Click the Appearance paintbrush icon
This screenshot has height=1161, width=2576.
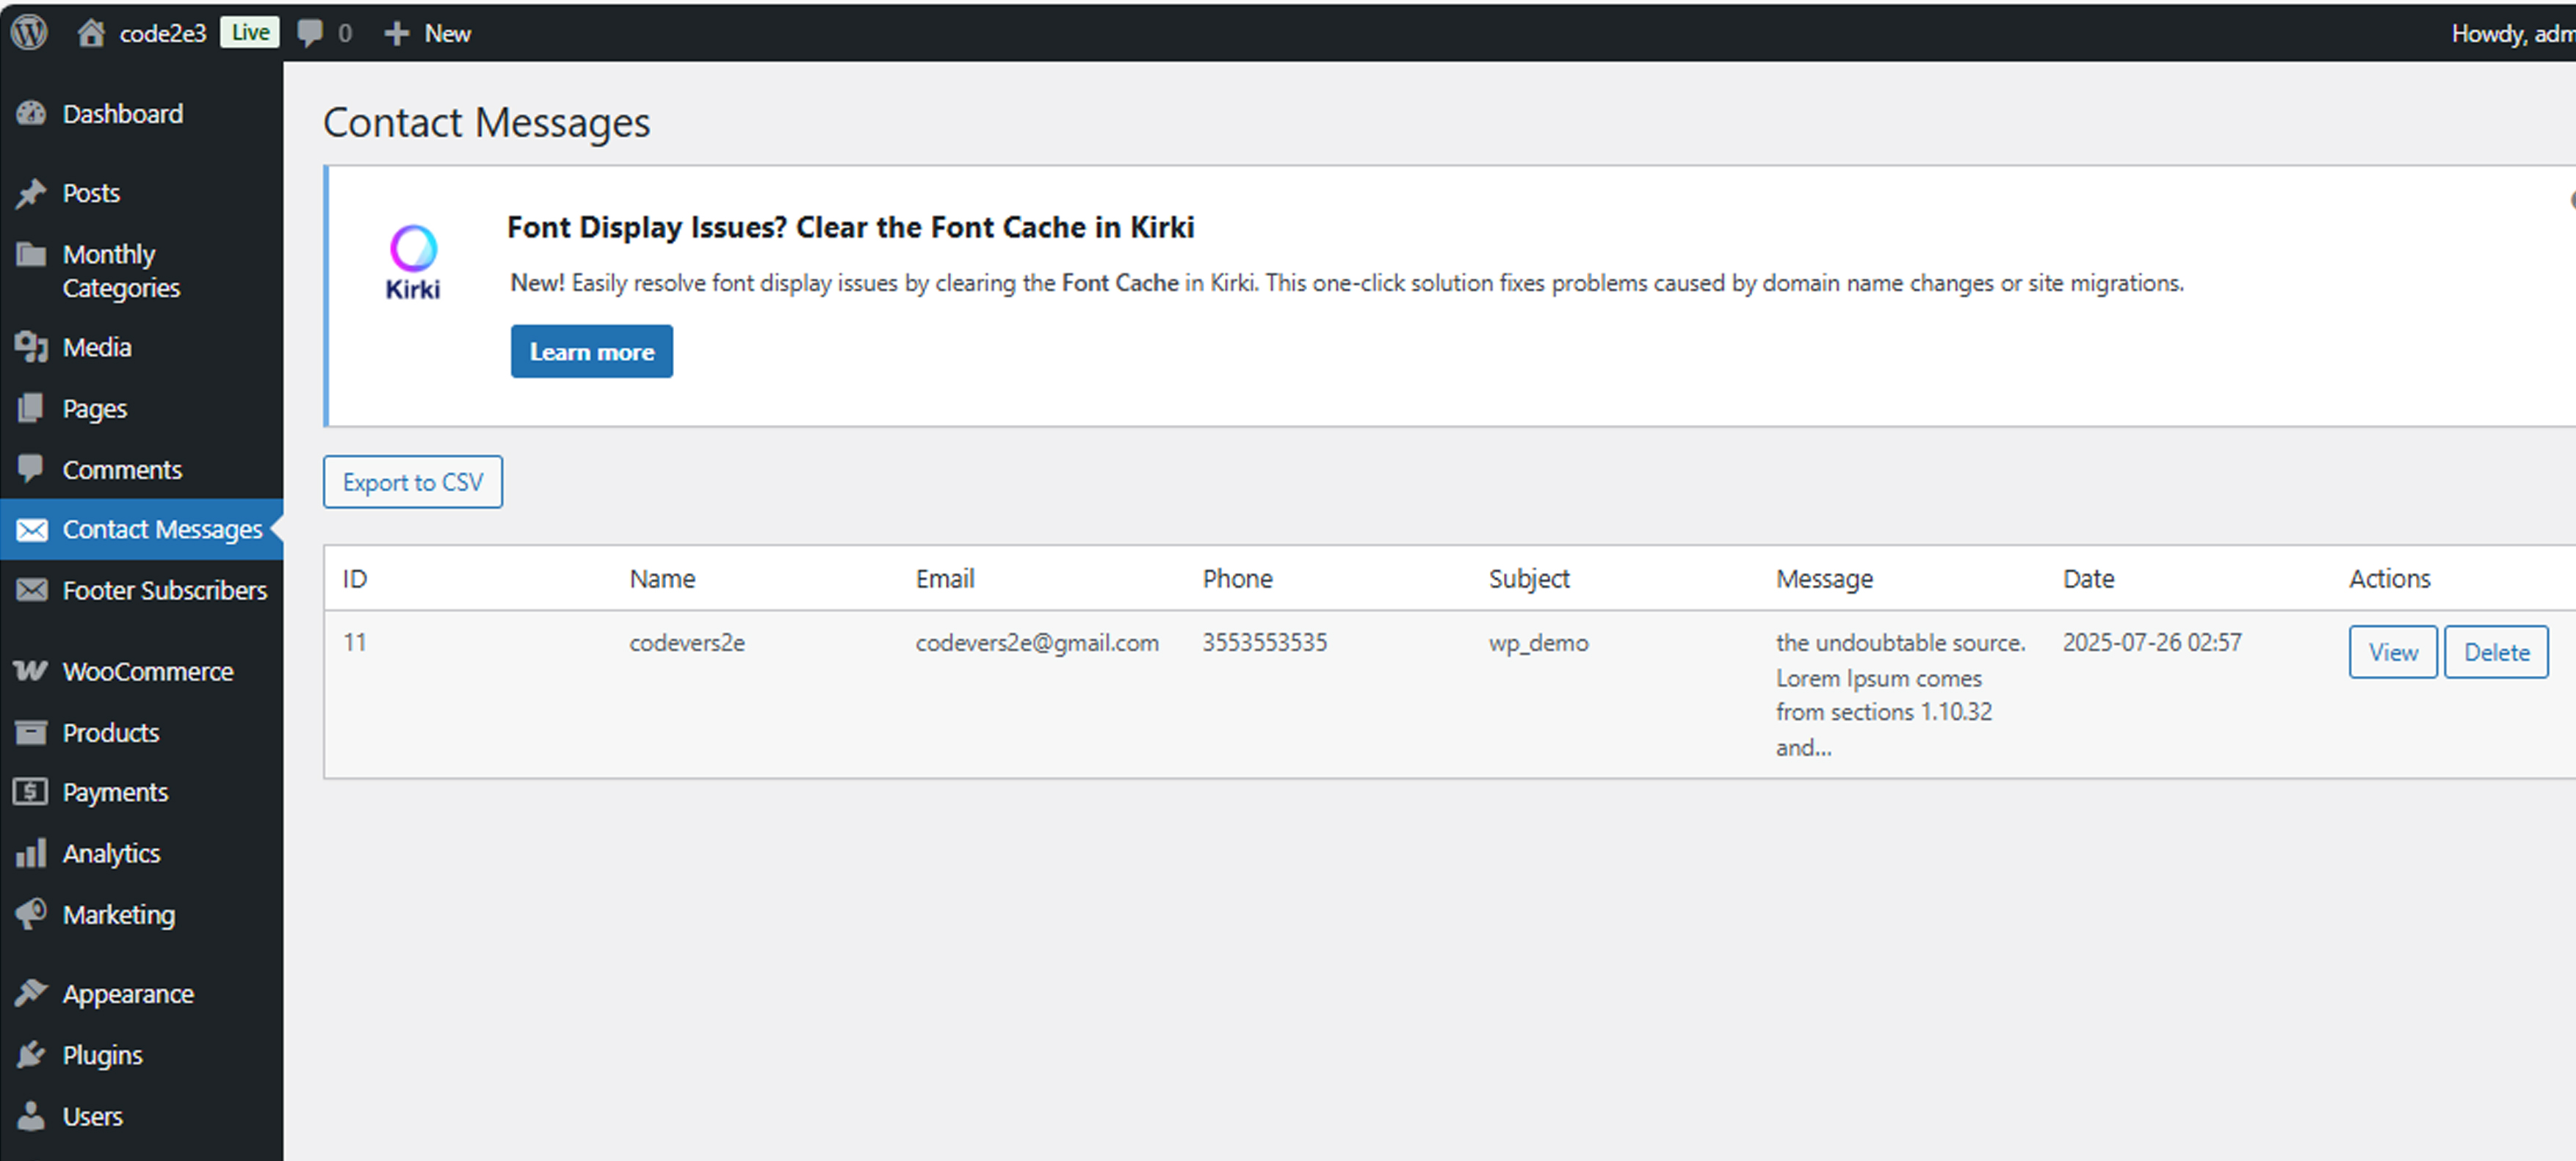[31, 993]
